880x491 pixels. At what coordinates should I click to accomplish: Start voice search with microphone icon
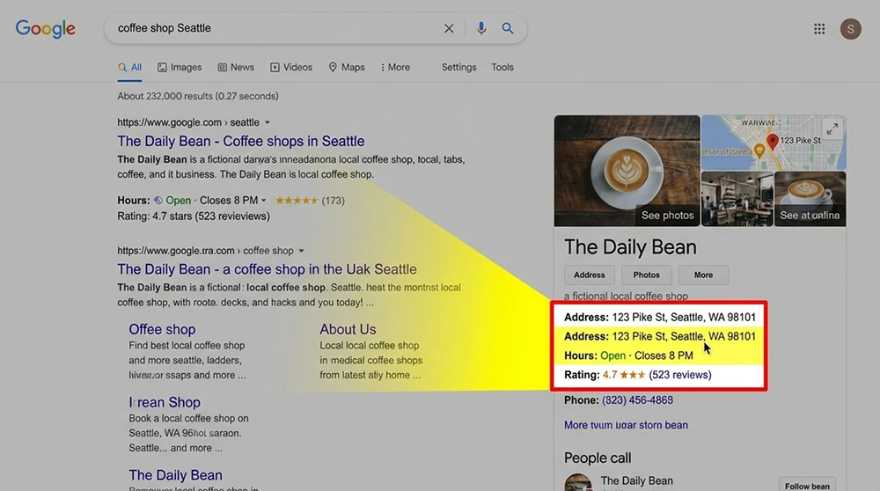coord(481,28)
